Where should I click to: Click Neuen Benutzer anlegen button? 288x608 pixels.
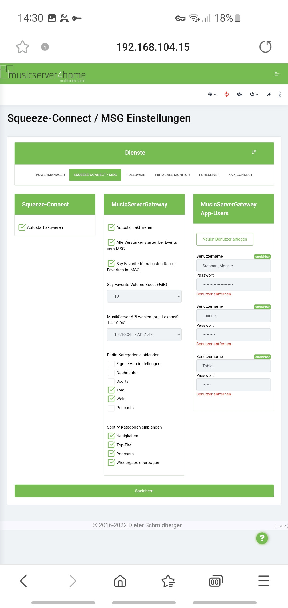click(x=225, y=239)
